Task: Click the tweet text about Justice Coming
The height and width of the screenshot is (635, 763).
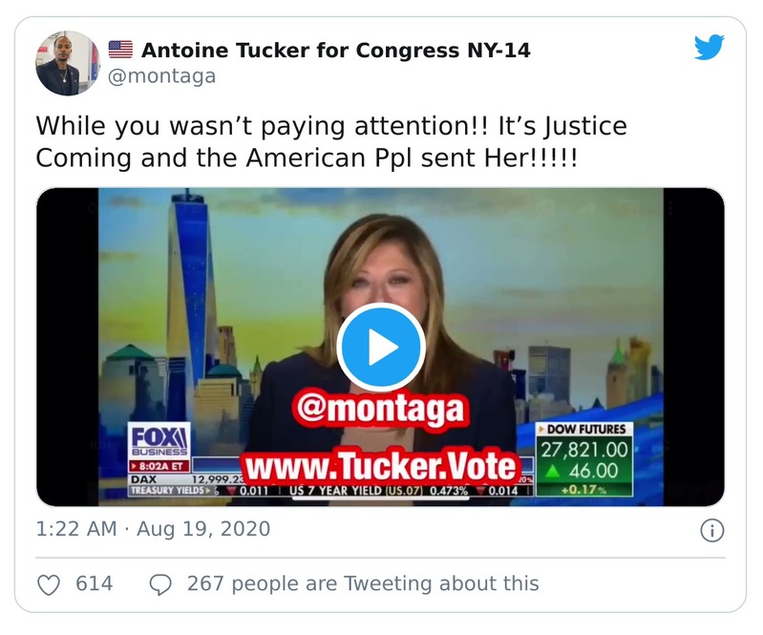Action: pyautogui.click(x=331, y=141)
